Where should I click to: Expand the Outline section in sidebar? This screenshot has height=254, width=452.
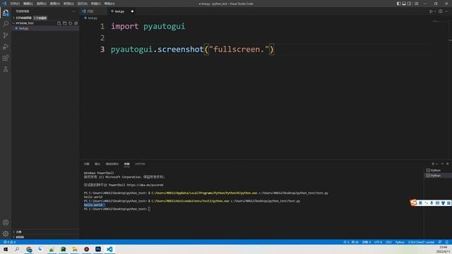click(45, 232)
